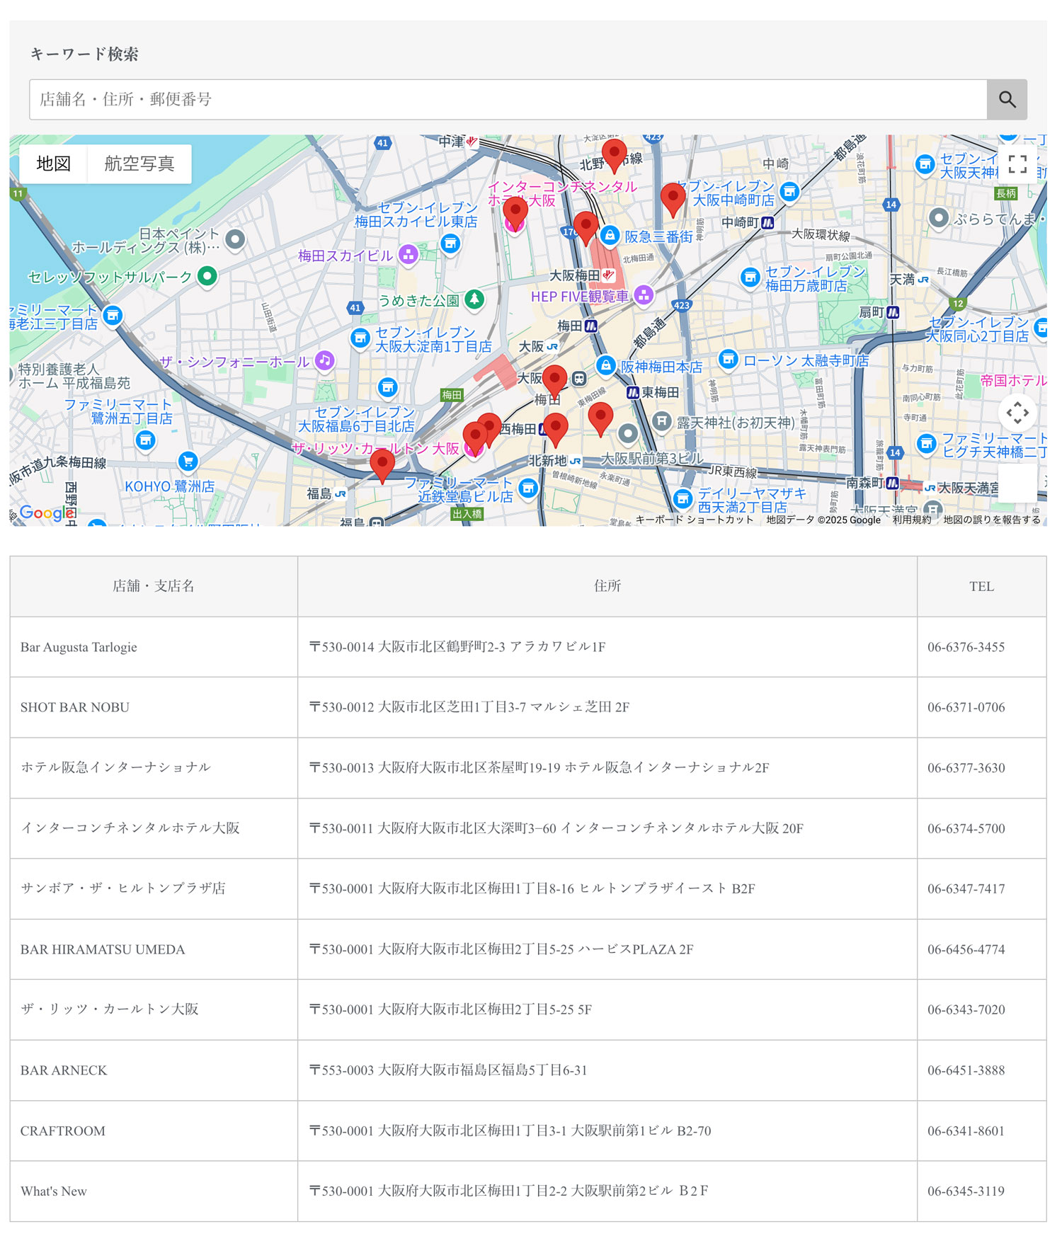Click 梅田スカイビル purple map icon
This screenshot has width=1062, height=1236.
click(x=409, y=254)
